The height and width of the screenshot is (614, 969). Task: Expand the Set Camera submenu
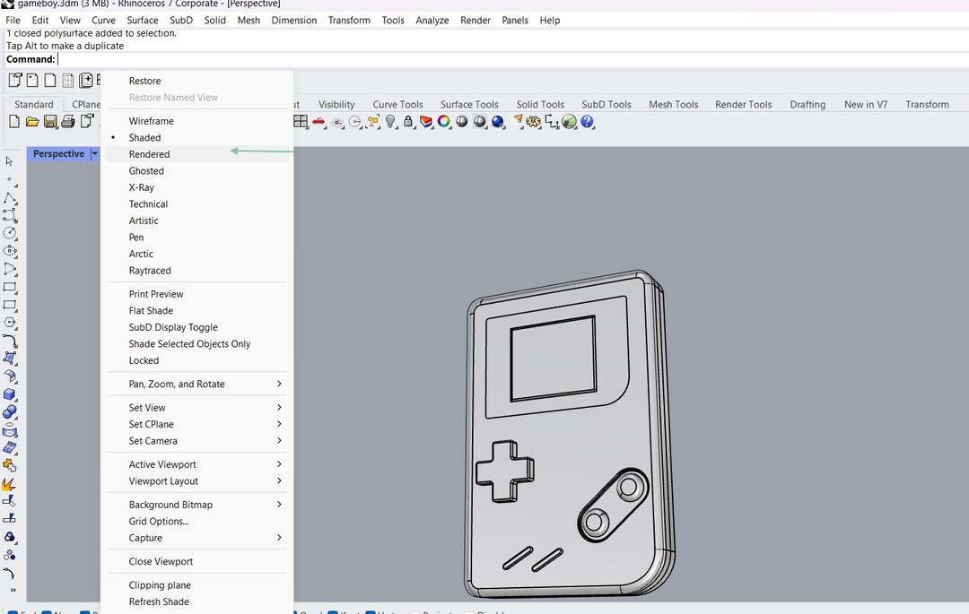[x=196, y=441]
